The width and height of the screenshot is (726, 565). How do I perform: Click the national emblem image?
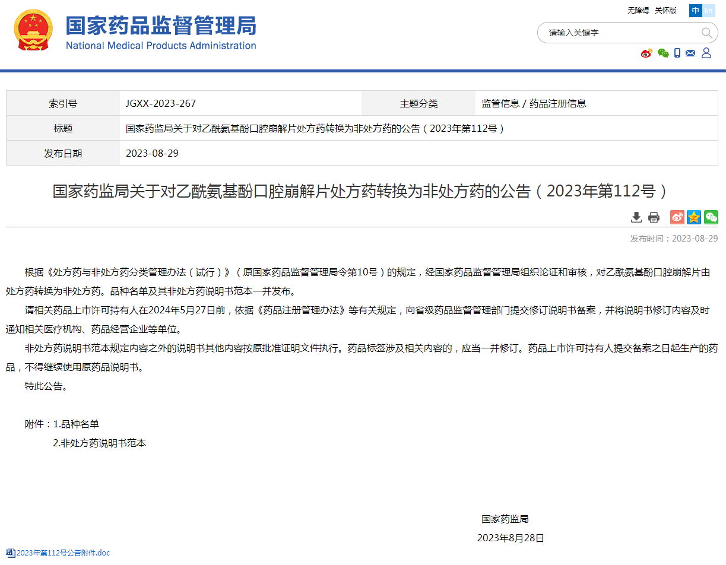[33, 30]
